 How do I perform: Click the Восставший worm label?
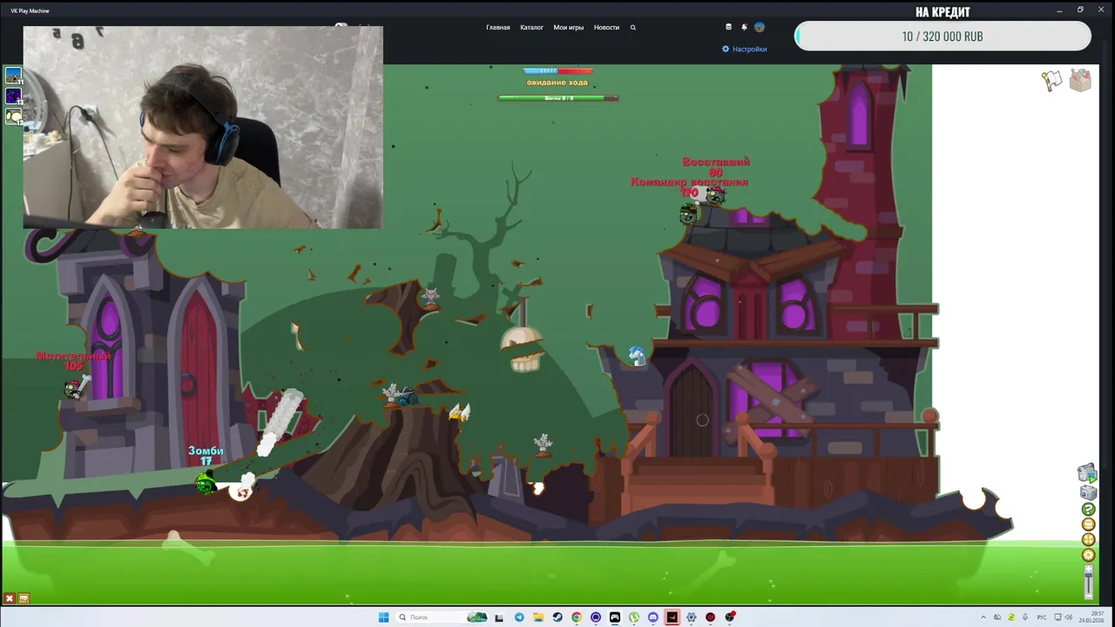point(716,162)
